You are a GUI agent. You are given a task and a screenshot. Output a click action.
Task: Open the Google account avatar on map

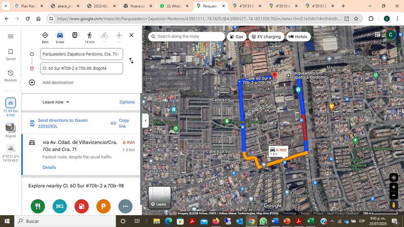[391, 34]
